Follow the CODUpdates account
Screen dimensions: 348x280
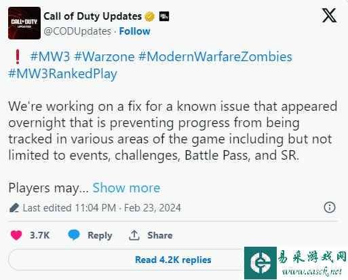pyautogui.click(x=134, y=31)
